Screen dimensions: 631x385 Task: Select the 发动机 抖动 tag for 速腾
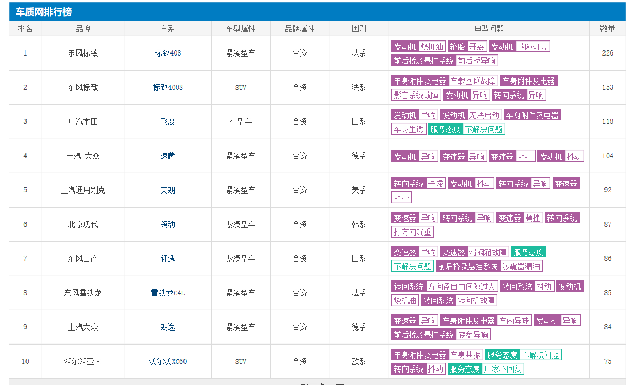point(561,156)
